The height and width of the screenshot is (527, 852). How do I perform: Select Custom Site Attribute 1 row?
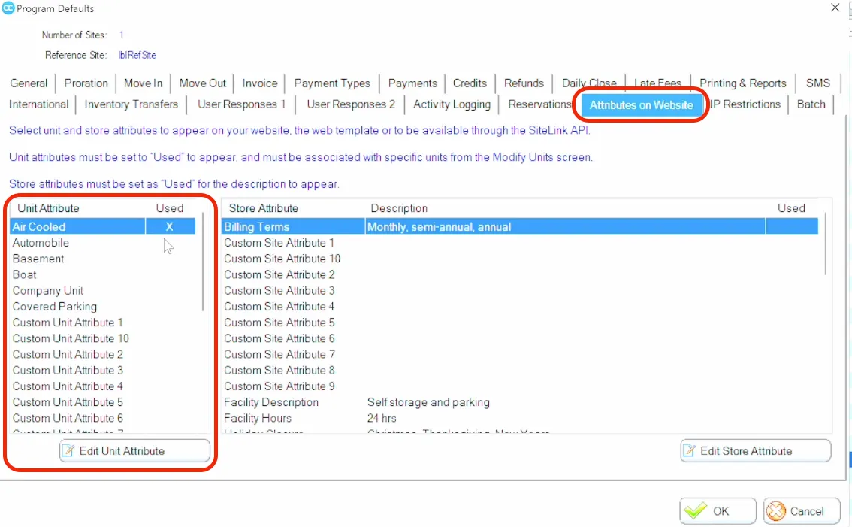point(519,243)
